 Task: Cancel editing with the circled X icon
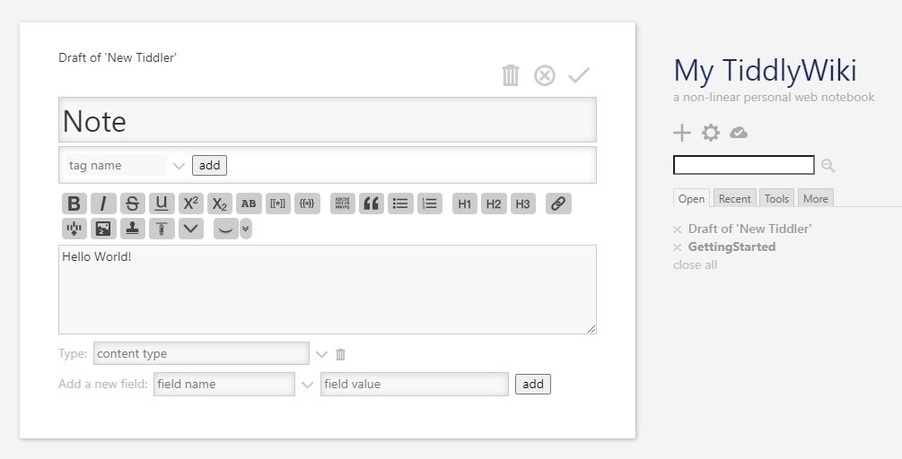pos(545,75)
